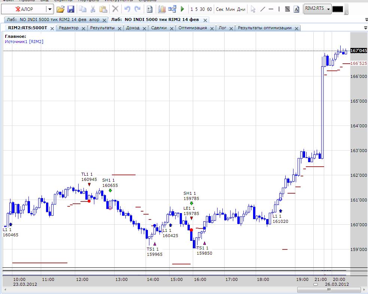Click the bar chart toolbar icon

[162, 9]
